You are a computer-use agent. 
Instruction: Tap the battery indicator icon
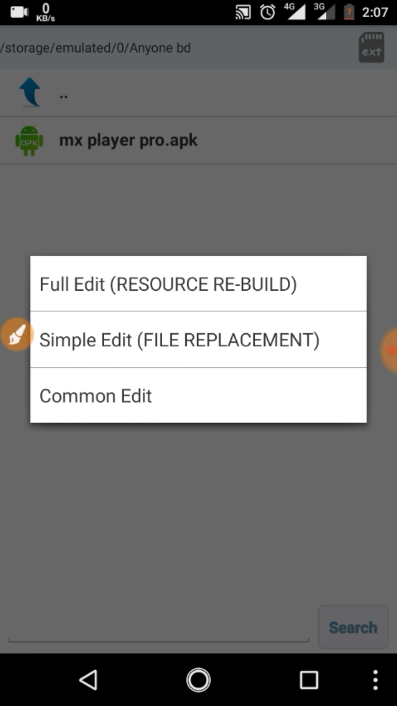(x=348, y=12)
